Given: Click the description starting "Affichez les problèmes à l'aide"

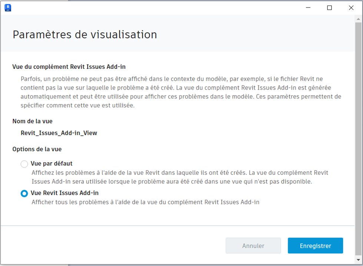Looking at the screenshot, I should tap(180, 177).
